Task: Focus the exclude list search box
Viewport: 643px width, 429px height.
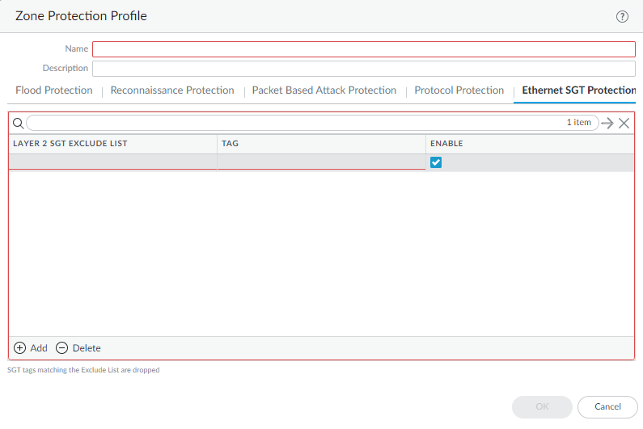Action: (x=291, y=123)
